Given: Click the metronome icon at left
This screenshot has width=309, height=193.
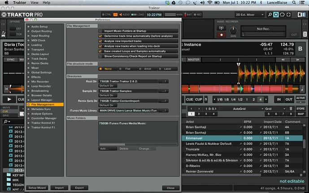Looking at the screenshot, I should tap(4, 34).
